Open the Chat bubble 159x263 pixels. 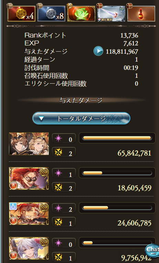(152, 251)
